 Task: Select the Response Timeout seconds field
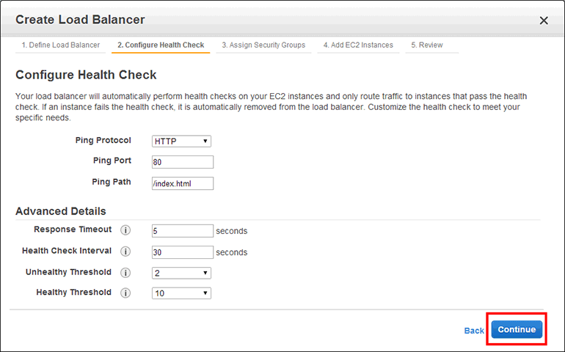pos(182,231)
